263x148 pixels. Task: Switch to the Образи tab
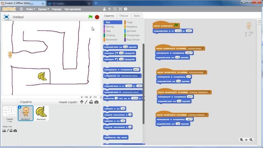124,16
